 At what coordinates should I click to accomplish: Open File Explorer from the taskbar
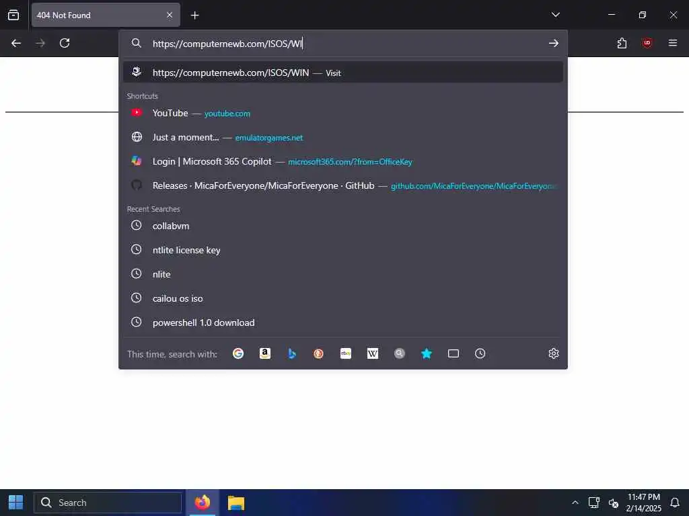[x=236, y=503]
